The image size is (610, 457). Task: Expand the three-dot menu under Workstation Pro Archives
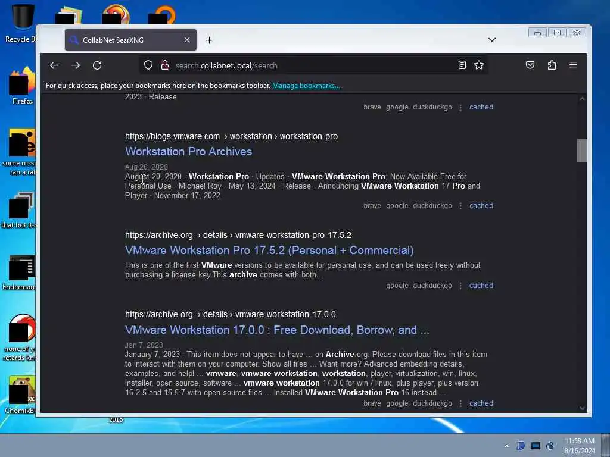pyautogui.click(x=460, y=206)
